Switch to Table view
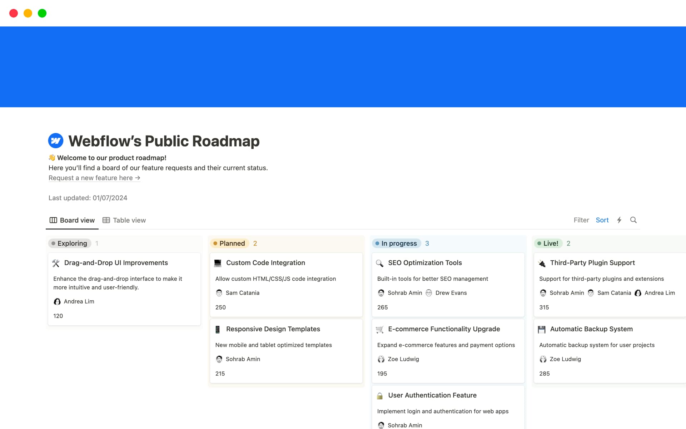The height and width of the screenshot is (429, 686). point(124,220)
